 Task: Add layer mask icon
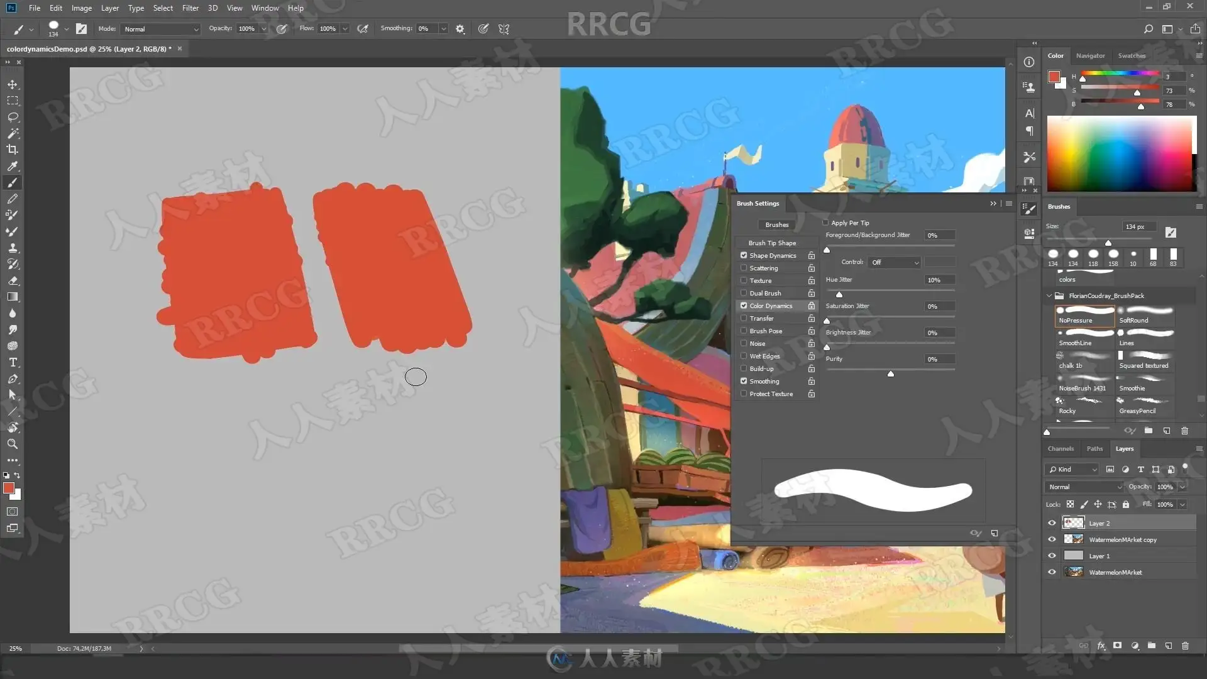coord(1117,646)
